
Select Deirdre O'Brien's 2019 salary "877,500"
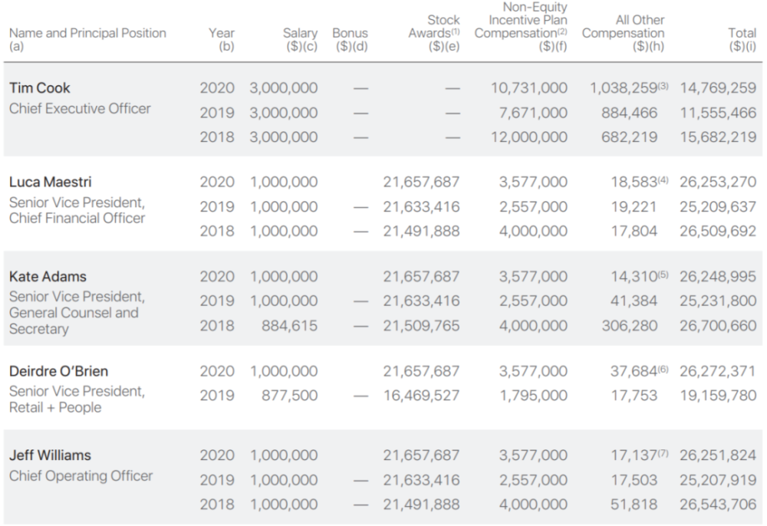tap(290, 396)
